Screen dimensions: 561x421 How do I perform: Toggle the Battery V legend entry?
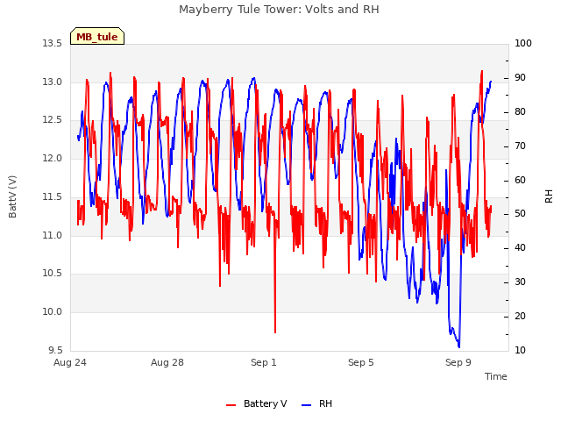tap(257, 403)
